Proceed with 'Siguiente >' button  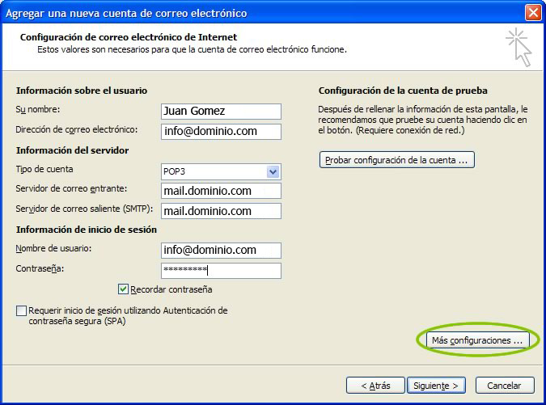436,385
